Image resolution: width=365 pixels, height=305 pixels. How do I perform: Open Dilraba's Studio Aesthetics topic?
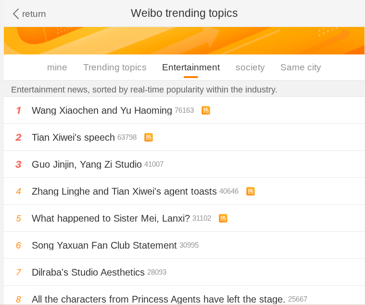click(x=88, y=272)
